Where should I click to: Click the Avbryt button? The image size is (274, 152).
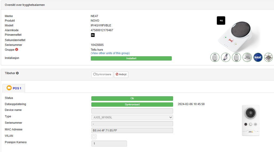point(121,74)
